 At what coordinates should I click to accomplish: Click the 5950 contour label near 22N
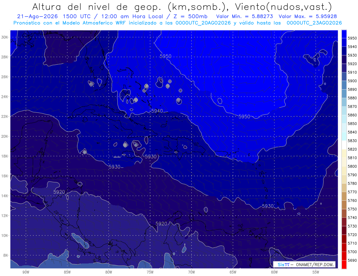point(244,116)
